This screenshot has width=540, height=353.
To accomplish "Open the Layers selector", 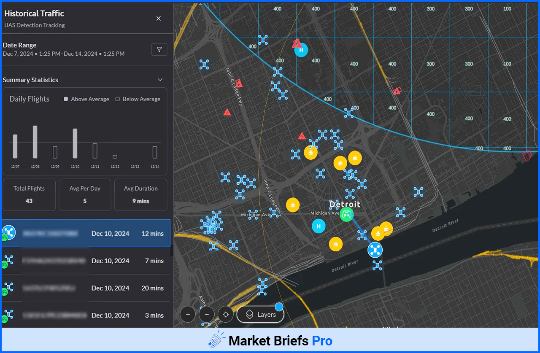I will pos(260,315).
